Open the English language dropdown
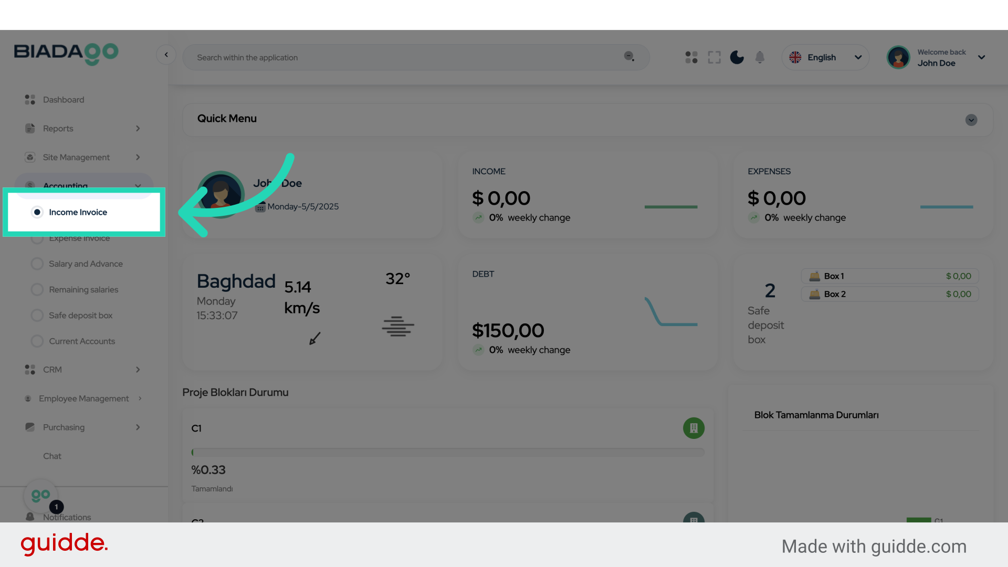 (x=825, y=57)
